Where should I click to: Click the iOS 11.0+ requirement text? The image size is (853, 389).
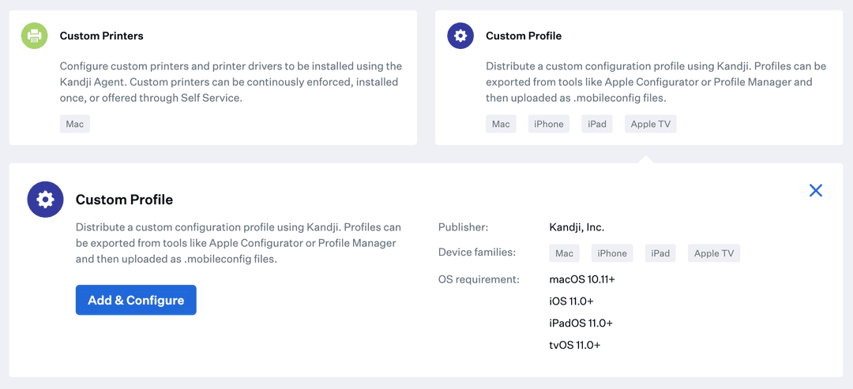pos(571,301)
